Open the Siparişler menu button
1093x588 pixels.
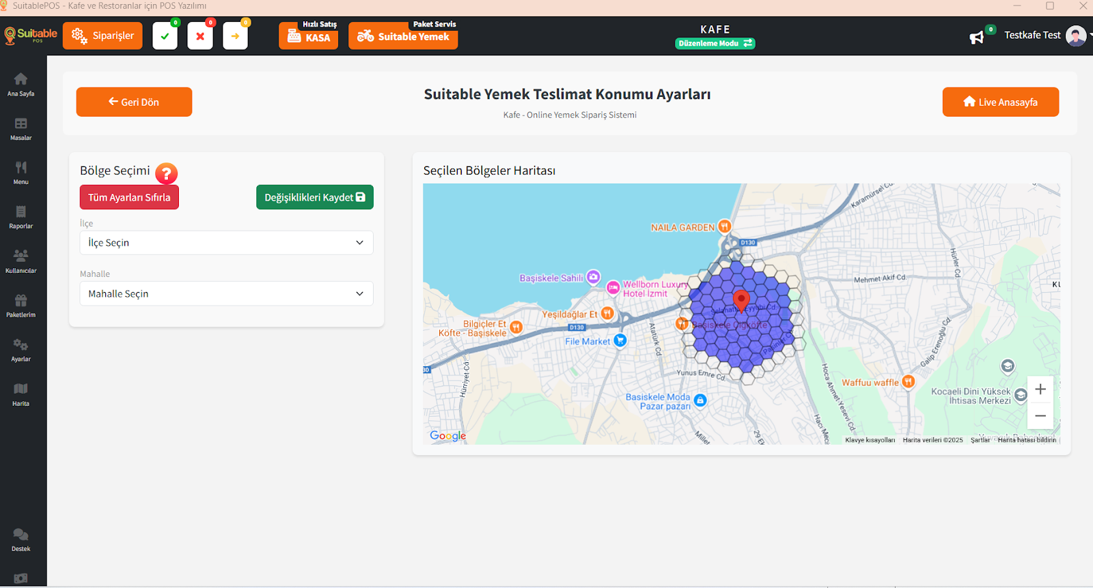tap(102, 35)
